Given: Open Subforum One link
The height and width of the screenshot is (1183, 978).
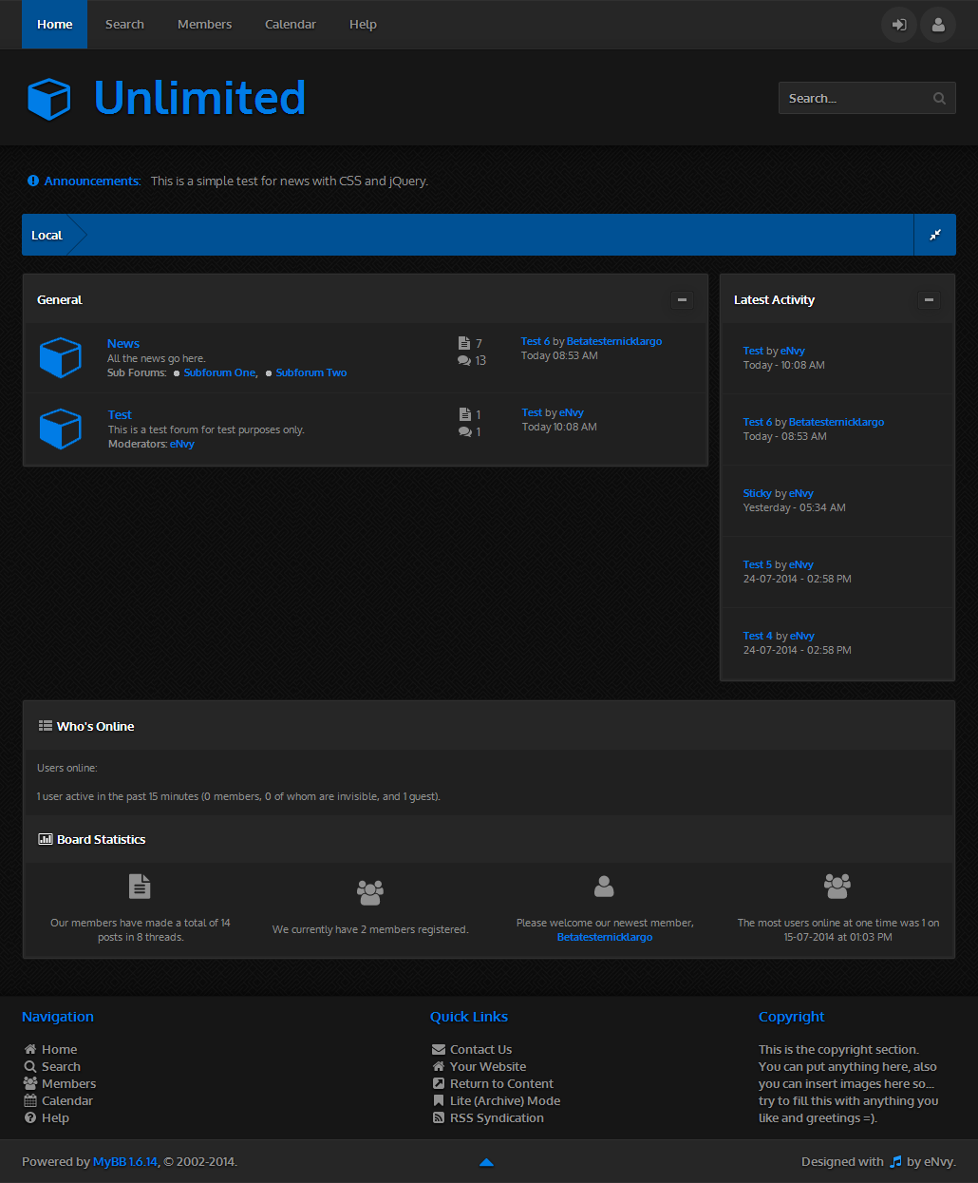Looking at the screenshot, I should pyautogui.click(x=219, y=373).
